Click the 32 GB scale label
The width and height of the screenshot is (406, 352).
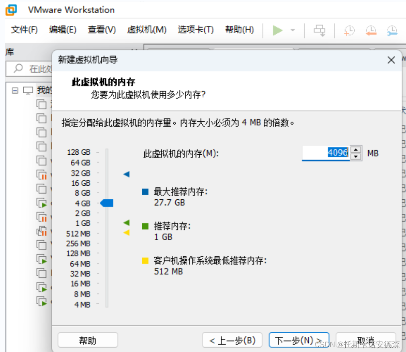tap(80, 173)
